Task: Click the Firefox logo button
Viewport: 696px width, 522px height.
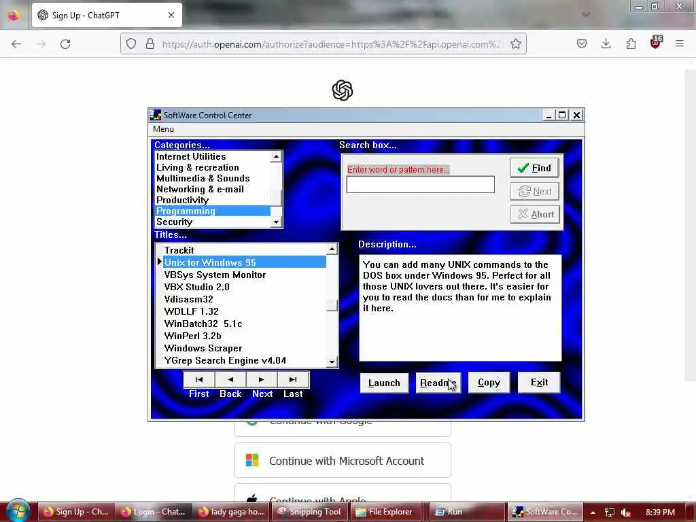Action: point(14,15)
